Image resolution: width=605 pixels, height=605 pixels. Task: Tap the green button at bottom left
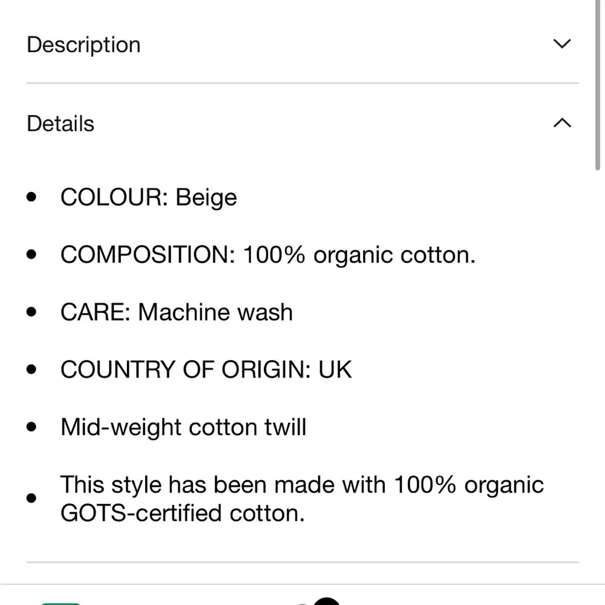(60, 602)
